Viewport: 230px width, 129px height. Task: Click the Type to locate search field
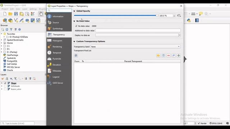point(18,123)
